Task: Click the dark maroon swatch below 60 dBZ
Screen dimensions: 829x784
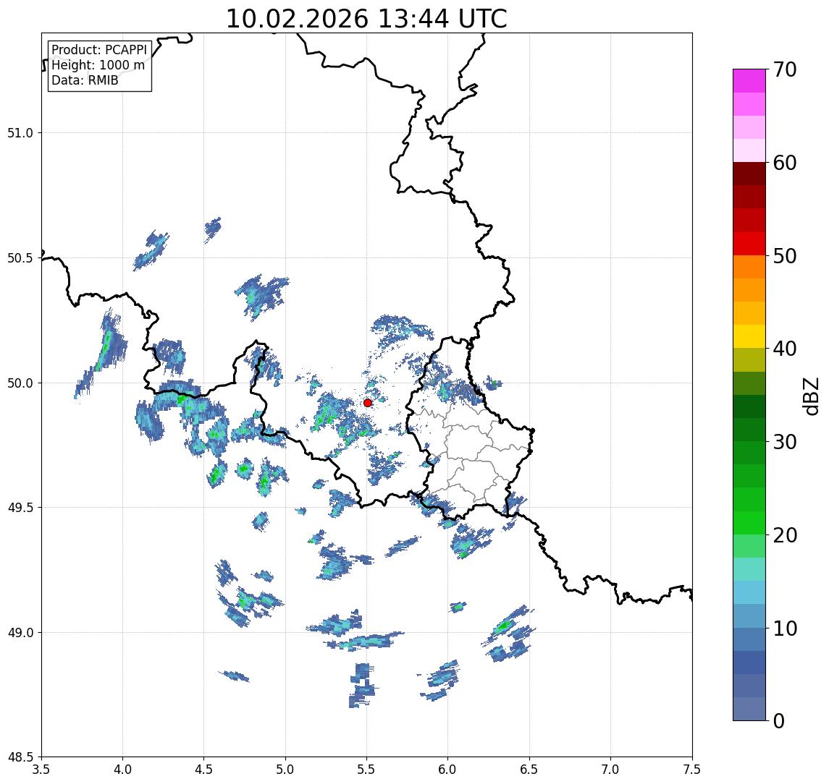Action: [x=749, y=174]
